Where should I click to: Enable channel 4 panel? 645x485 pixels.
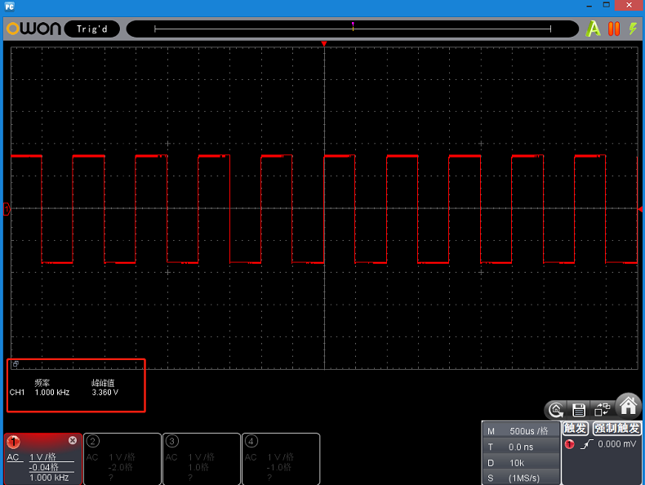point(251,441)
